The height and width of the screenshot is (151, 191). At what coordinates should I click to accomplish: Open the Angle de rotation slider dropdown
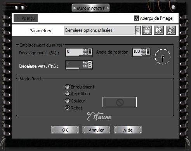[148, 52]
